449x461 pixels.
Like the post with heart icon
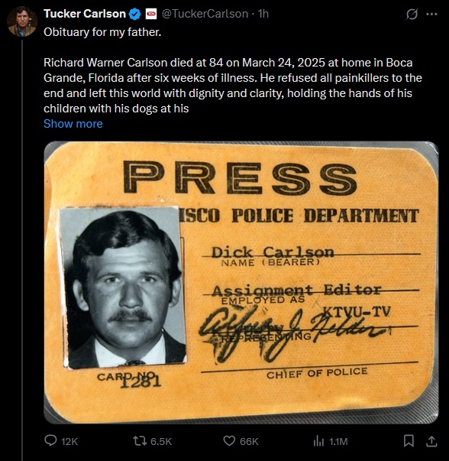229,441
